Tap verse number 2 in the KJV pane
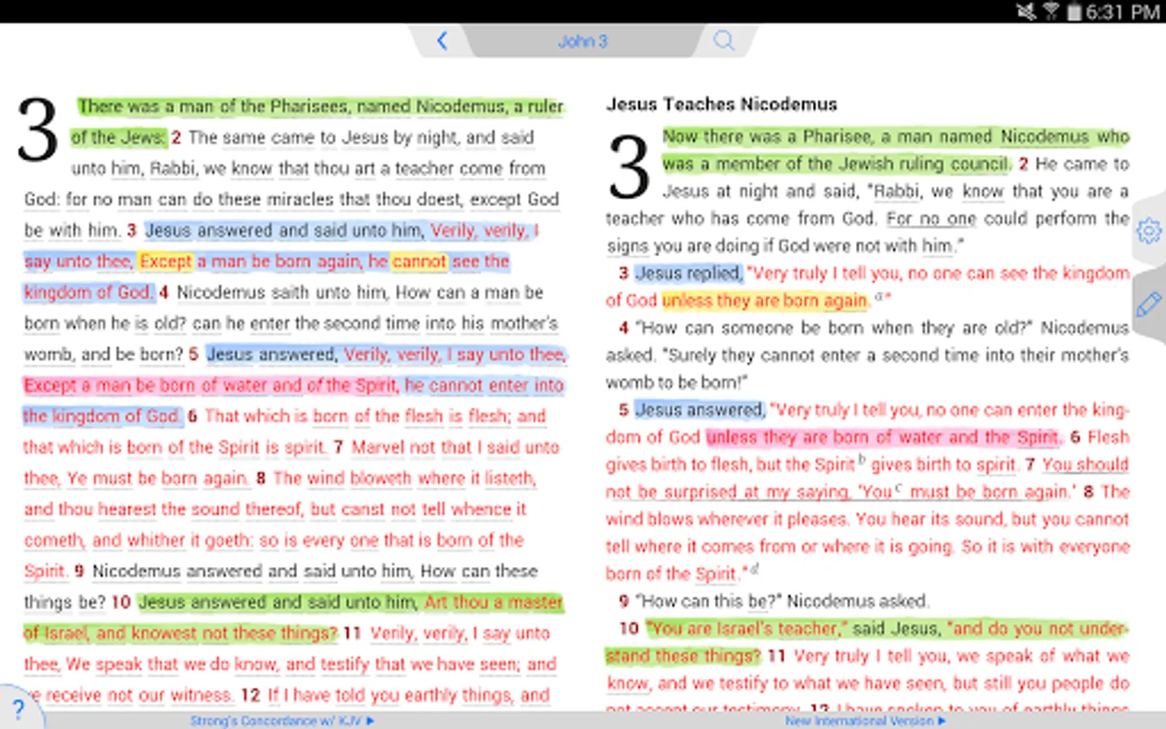1166x729 pixels. pos(176,138)
